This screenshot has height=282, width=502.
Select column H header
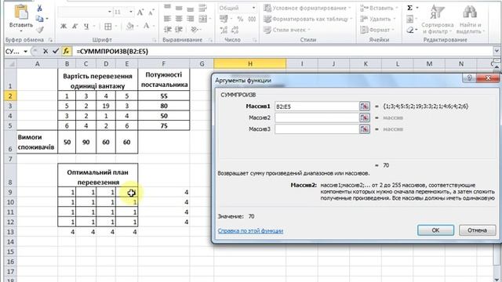pos(249,63)
